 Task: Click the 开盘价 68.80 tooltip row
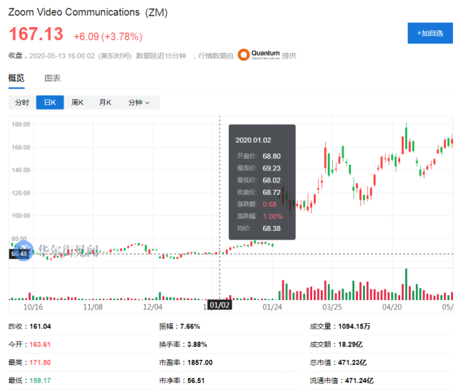tap(259, 156)
